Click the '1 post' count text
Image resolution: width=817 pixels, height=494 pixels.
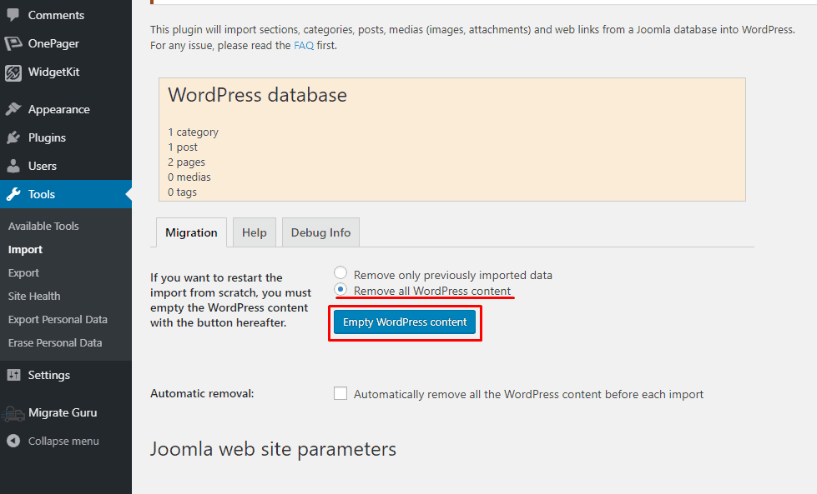coord(183,147)
